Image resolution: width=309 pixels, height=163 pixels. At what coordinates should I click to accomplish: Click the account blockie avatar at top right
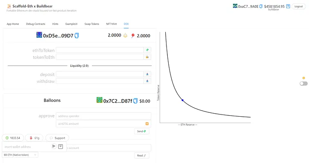coord(235,6)
